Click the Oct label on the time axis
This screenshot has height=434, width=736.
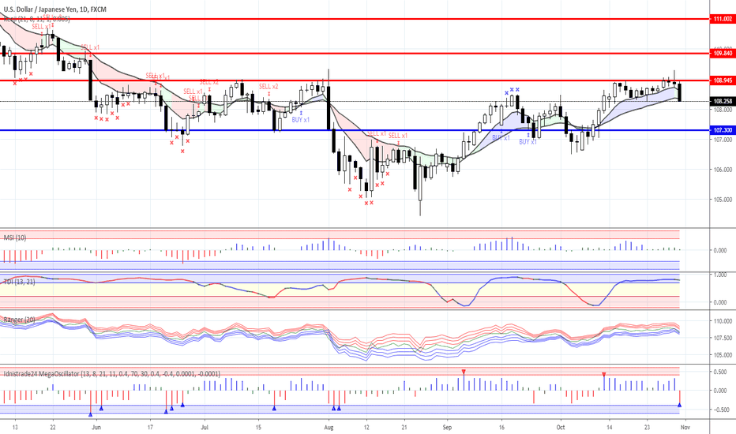(561, 428)
